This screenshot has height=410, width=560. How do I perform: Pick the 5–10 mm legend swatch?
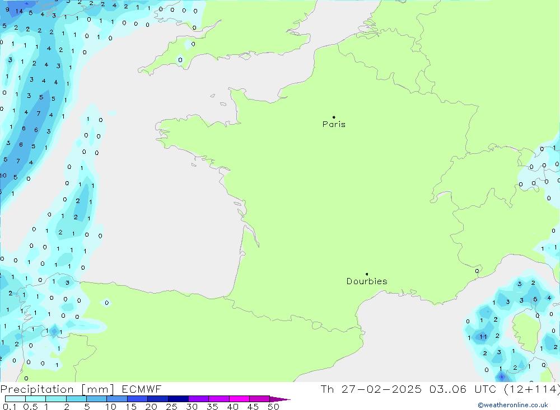(96, 399)
